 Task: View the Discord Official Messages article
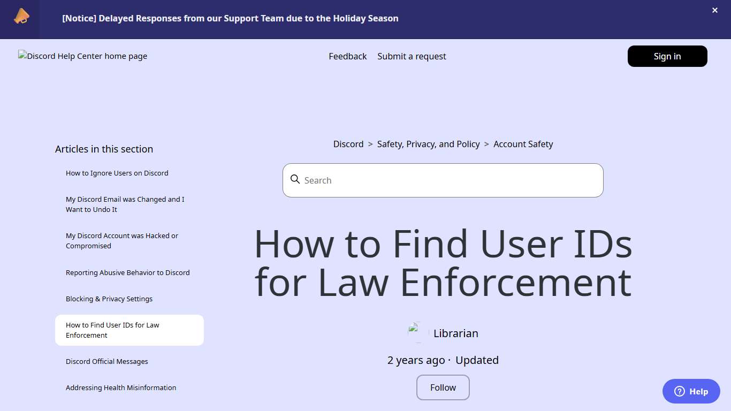(106, 361)
